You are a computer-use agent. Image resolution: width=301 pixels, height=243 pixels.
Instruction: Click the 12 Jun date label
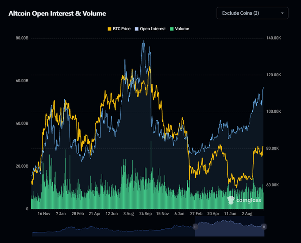tap(112, 214)
